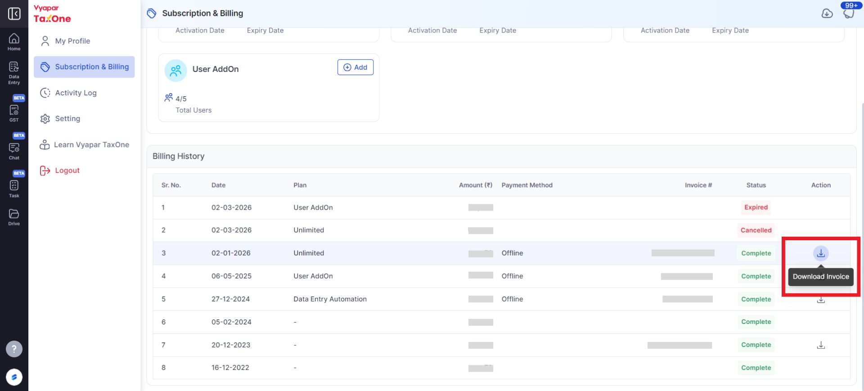
Task: Click the Amount (₹) column header
Action: [x=475, y=185]
